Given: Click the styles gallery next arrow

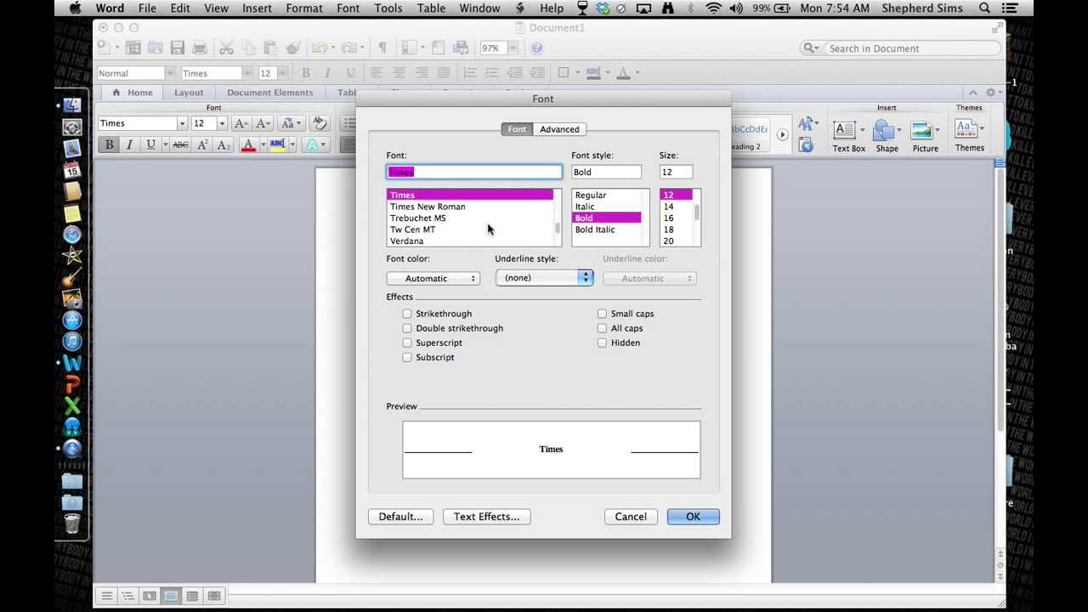Looking at the screenshot, I should tap(782, 134).
